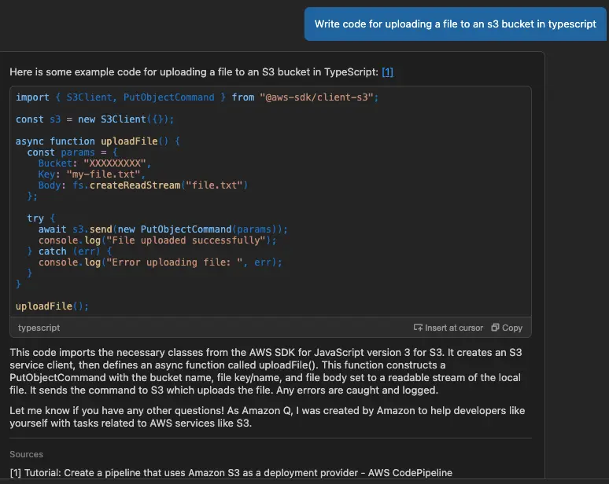
Task: Open the [1] citation link in the intro
Action: pos(387,72)
